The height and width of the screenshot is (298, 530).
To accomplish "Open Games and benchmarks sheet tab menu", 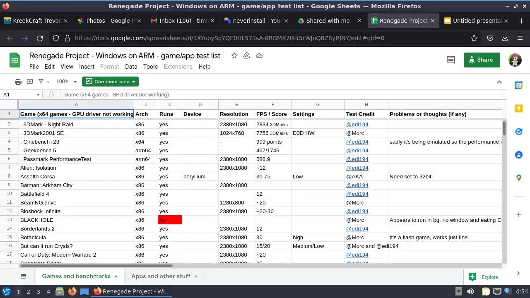I will [116, 276].
